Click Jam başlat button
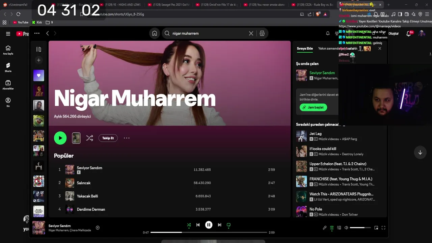The height and width of the screenshot is (243, 432). click(313, 107)
